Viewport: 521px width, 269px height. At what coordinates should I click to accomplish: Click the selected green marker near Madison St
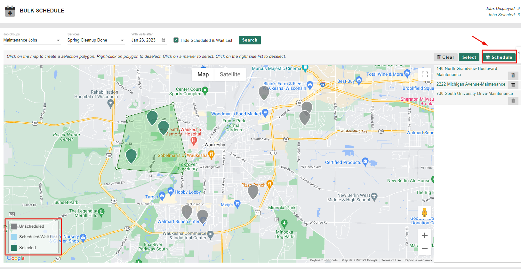(x=131, y=156)
